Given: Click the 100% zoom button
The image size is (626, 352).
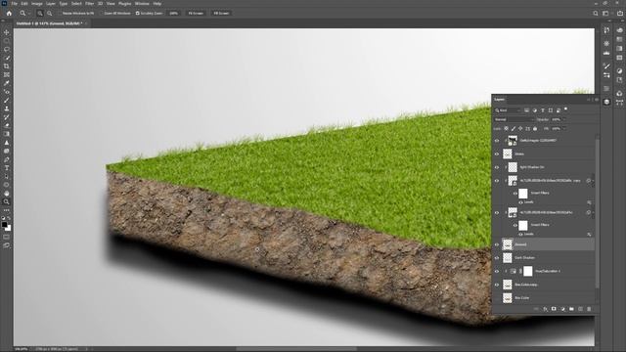Looking at the screenshot, I should pos(174,13).
